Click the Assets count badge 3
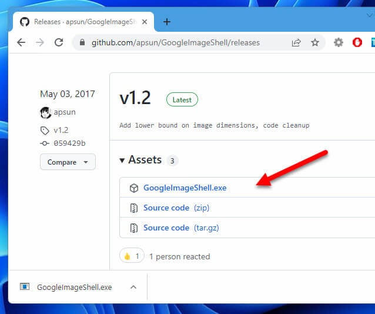This screenshot has width=375, height=314. [172, 161]
